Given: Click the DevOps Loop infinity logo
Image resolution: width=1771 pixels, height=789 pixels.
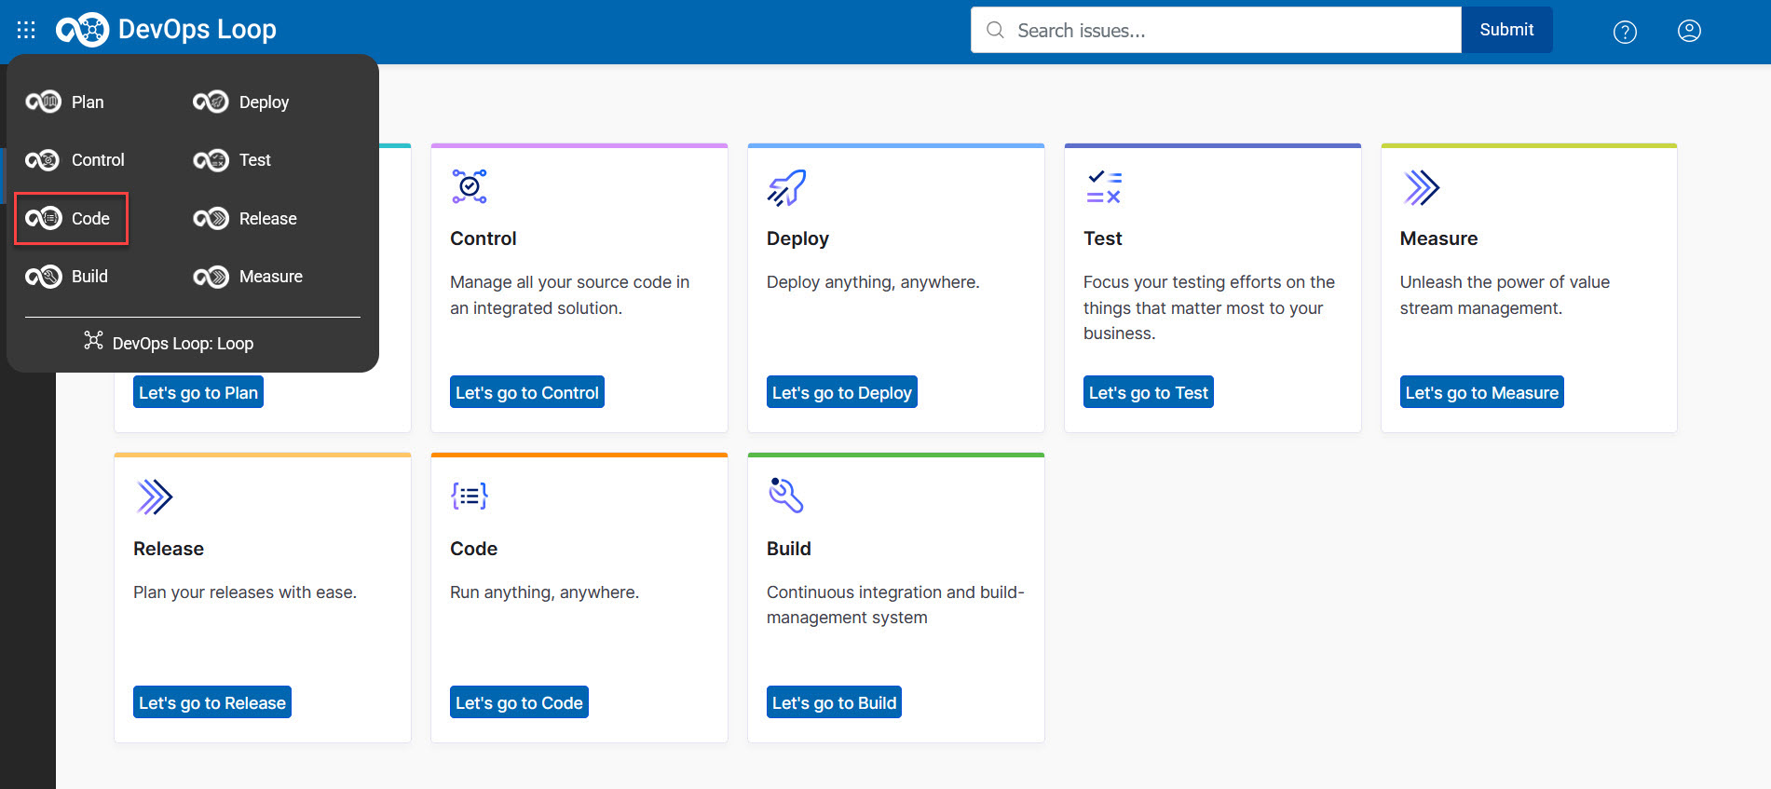Looking at the screenshot, I should click(x=82, y=30).
